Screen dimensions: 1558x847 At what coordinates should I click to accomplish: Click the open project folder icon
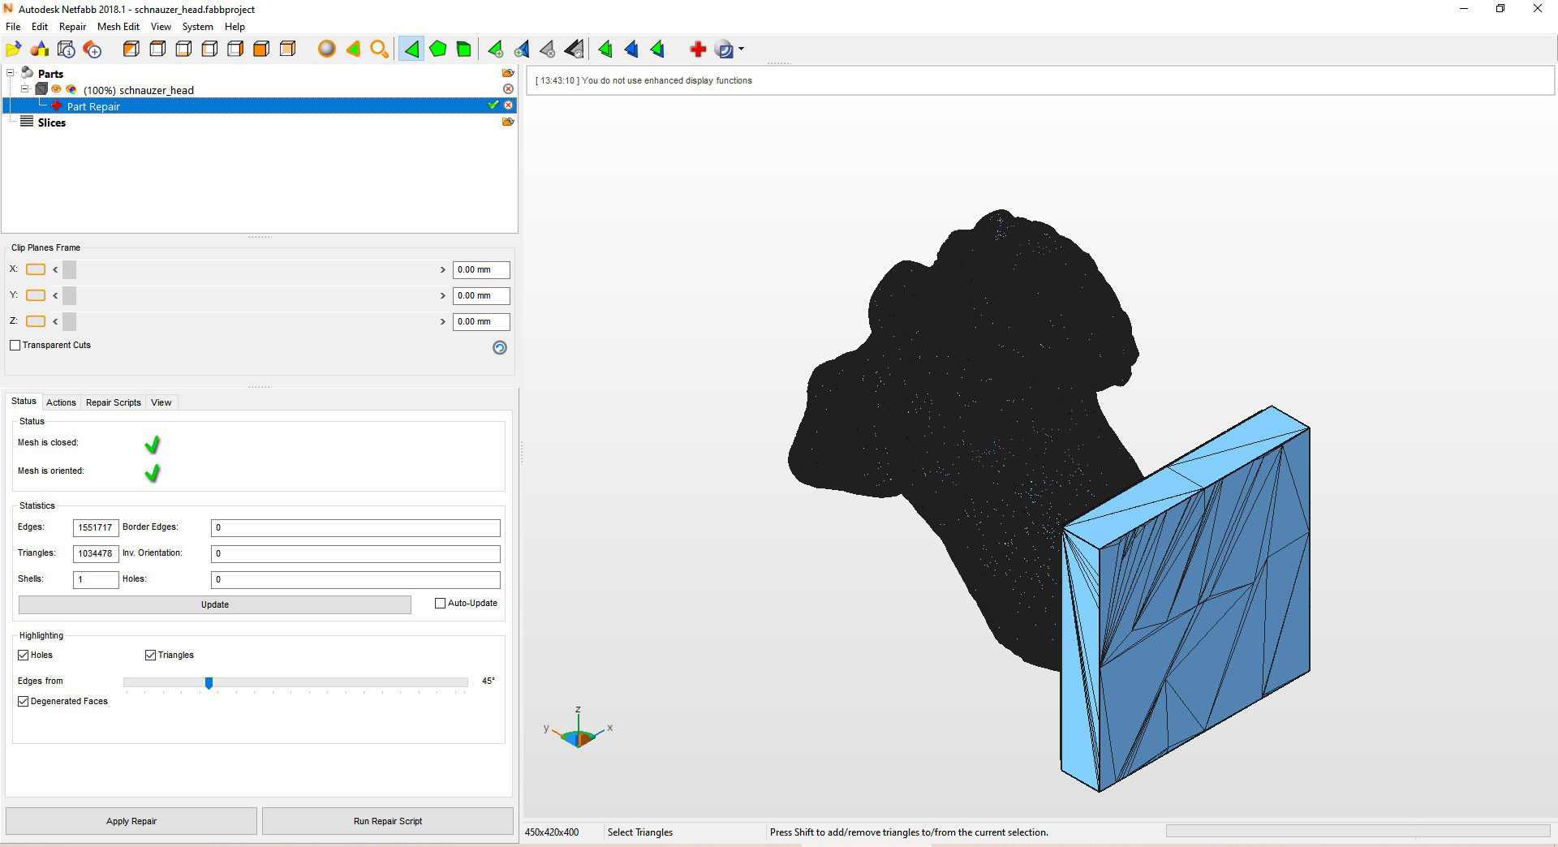(14, 49)
